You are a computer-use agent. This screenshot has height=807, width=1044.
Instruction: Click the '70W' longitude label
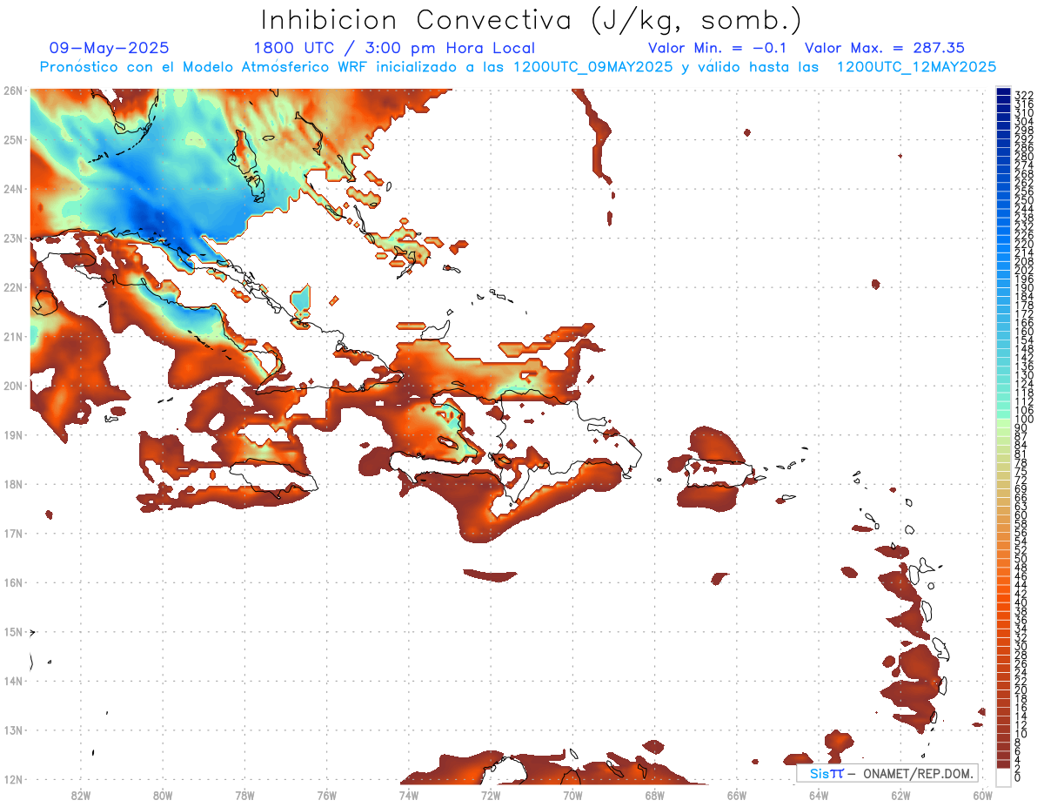point(572,795)
